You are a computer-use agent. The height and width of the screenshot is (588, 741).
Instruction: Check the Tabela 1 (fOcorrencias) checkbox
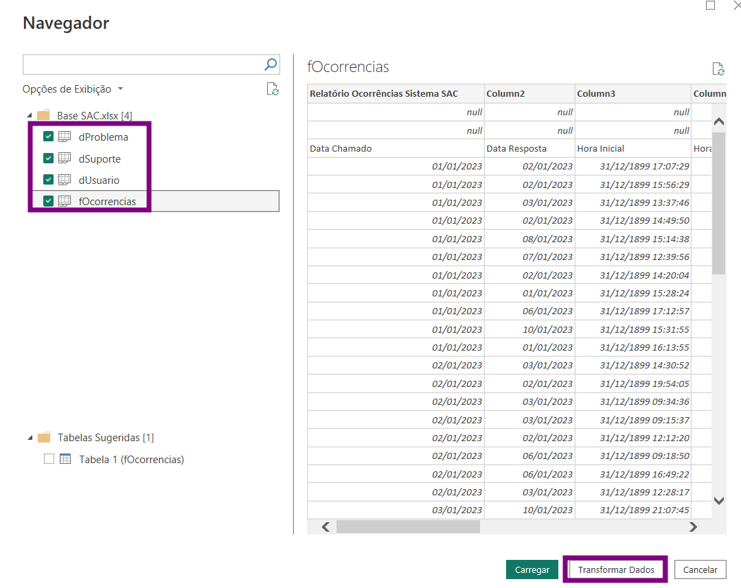(49, 458)
